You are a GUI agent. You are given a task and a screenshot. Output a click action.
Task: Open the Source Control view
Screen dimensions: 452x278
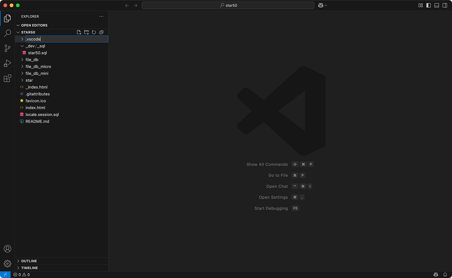click(x=7, y=48)
